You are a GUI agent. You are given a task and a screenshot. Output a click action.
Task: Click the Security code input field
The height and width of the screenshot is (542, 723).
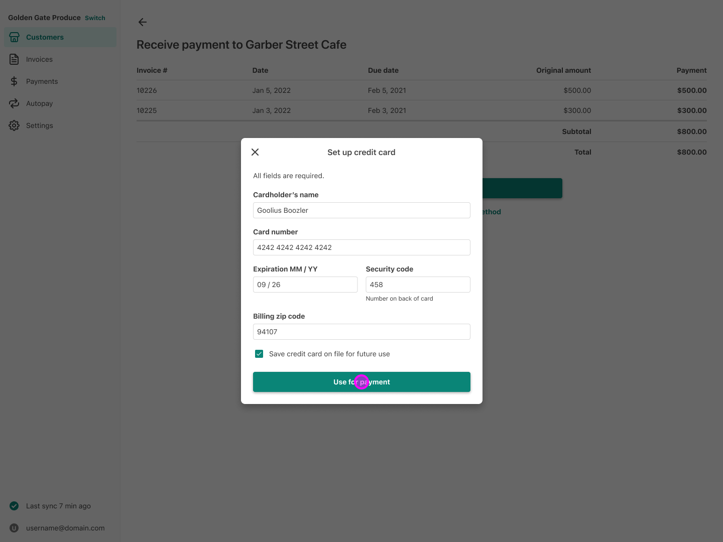pyautogui.click(x=418, y=285)
